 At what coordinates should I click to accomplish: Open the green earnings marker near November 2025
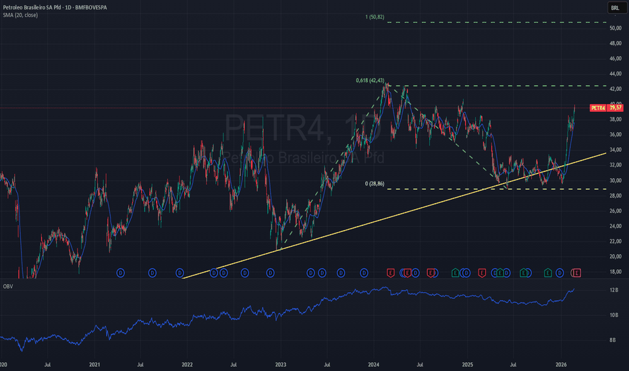[x=547, y=273]
